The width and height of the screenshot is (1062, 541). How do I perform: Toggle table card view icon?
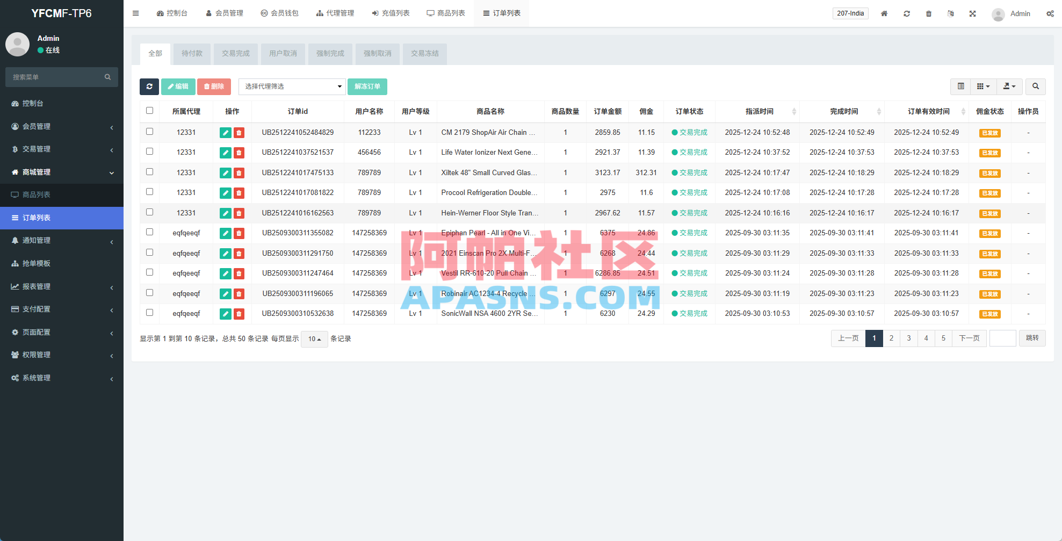point(961,86)
